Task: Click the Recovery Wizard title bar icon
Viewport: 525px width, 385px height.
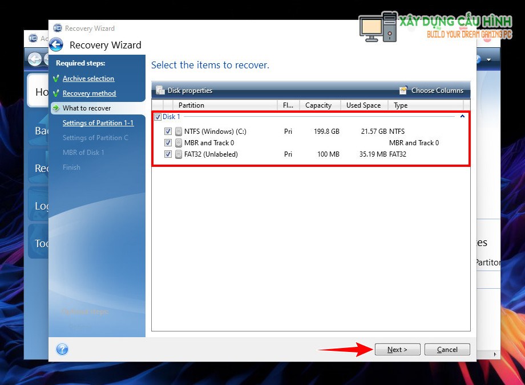Action: click(58, 28)
